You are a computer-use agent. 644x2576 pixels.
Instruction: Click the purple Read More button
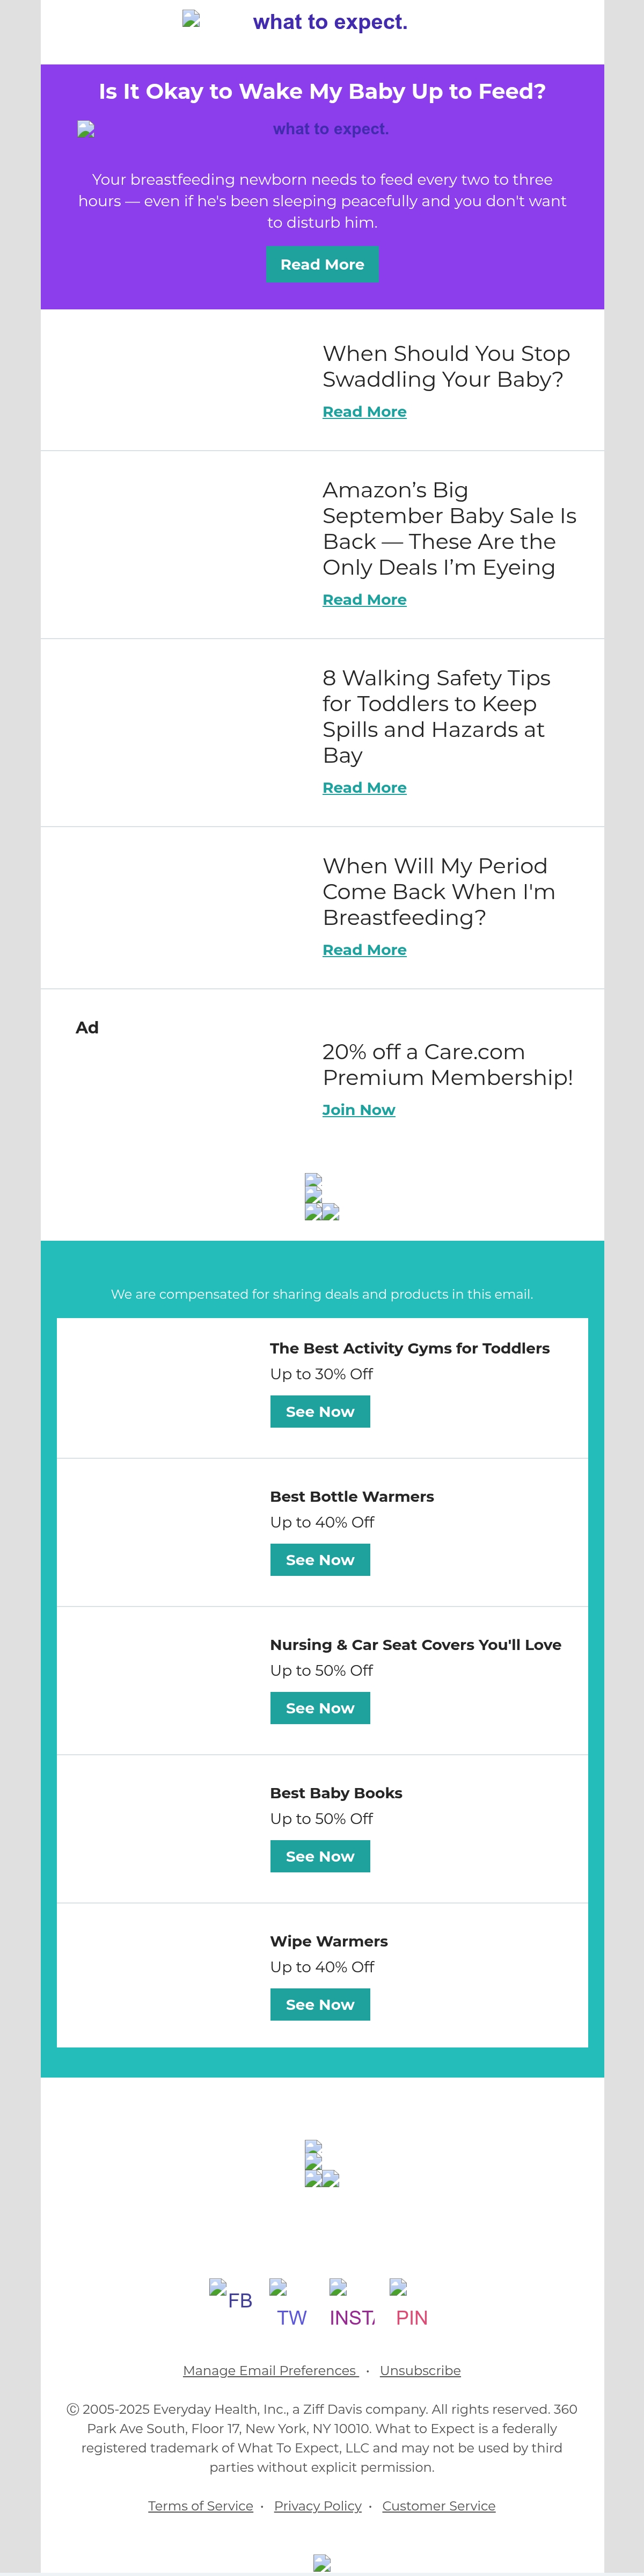coord(323,264)
